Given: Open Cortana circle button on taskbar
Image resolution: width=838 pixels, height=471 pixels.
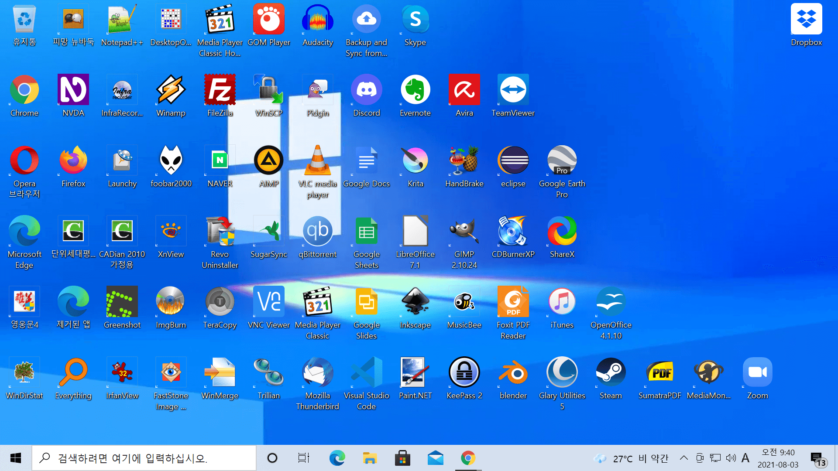Looking at the screenshot, I should pos(272,458).
